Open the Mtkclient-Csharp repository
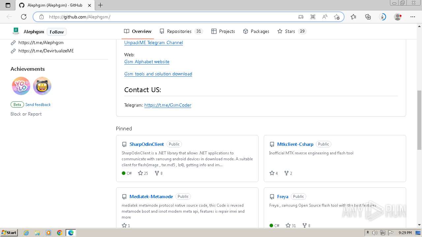 (x=295, y=144)
